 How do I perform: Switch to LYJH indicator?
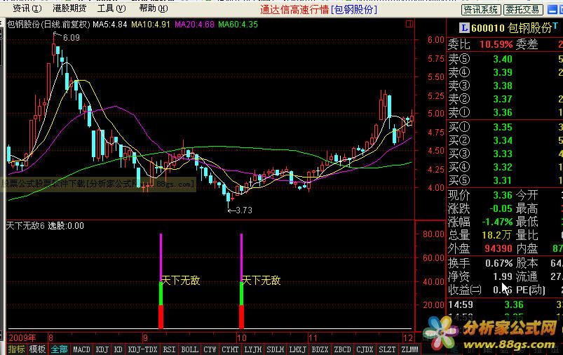[253, 349]
